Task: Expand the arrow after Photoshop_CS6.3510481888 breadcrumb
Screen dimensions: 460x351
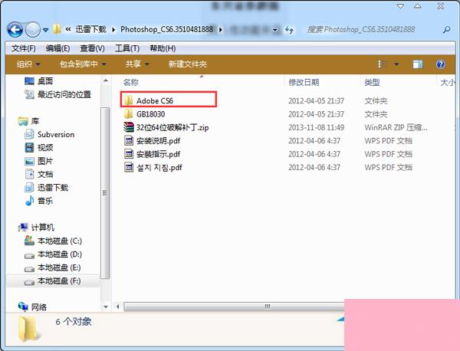Action: (221, 30)
